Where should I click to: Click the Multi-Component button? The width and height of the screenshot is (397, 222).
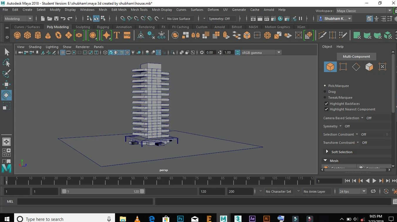(x=357, y=57)
